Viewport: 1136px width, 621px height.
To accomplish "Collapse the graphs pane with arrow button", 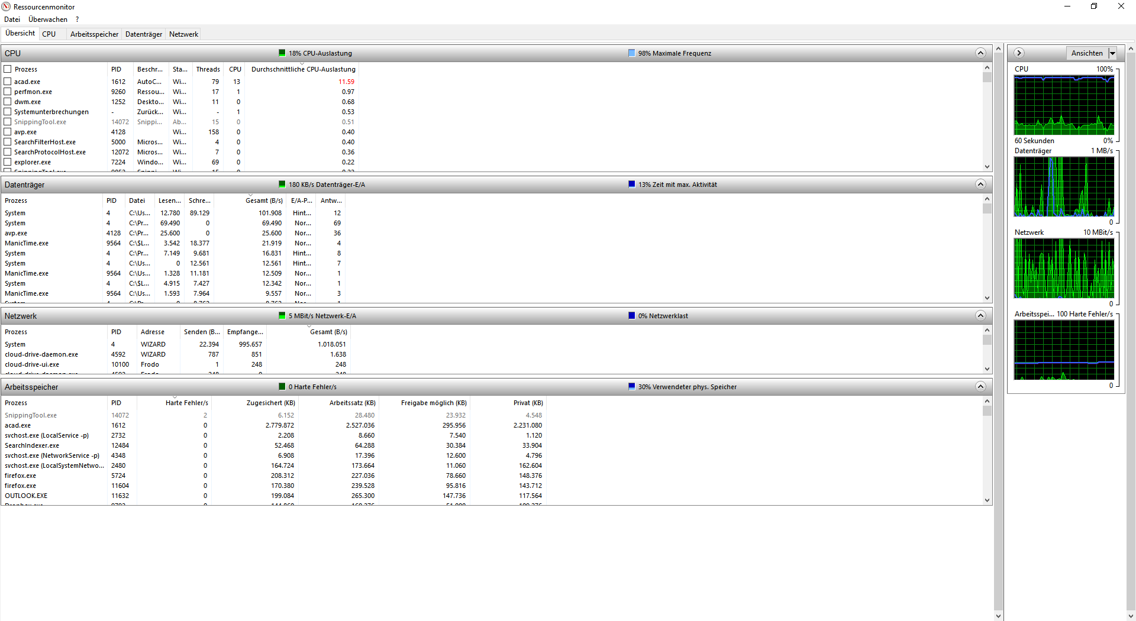I will [x=1019, y=53].
